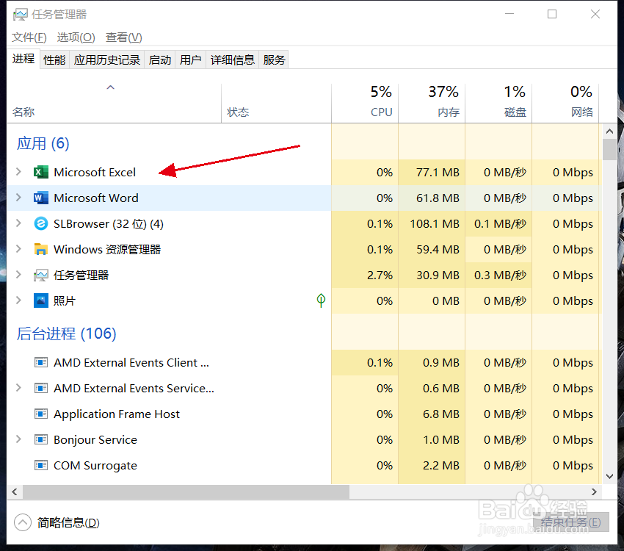The image size is (624, 551).
Task: Click the 应用 (6) group heading
Action: click(x=43, y=143)
